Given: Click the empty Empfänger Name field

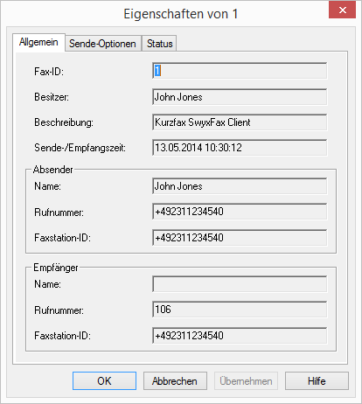Looking at the screenshot, I should pos(240,284).
